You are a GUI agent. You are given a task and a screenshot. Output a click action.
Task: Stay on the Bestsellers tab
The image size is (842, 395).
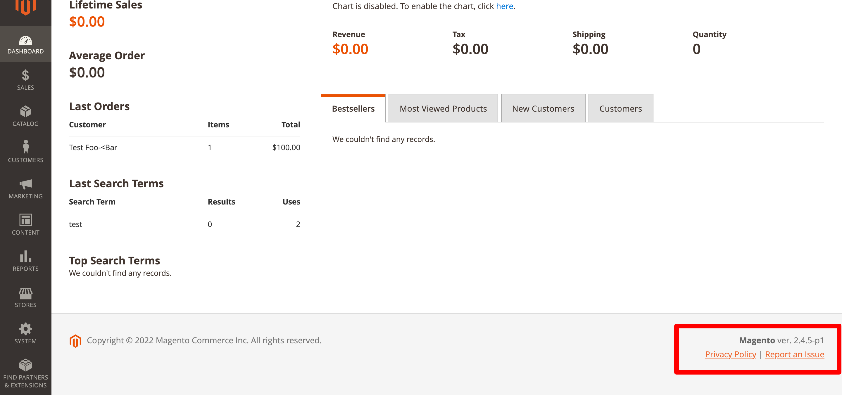353,108
